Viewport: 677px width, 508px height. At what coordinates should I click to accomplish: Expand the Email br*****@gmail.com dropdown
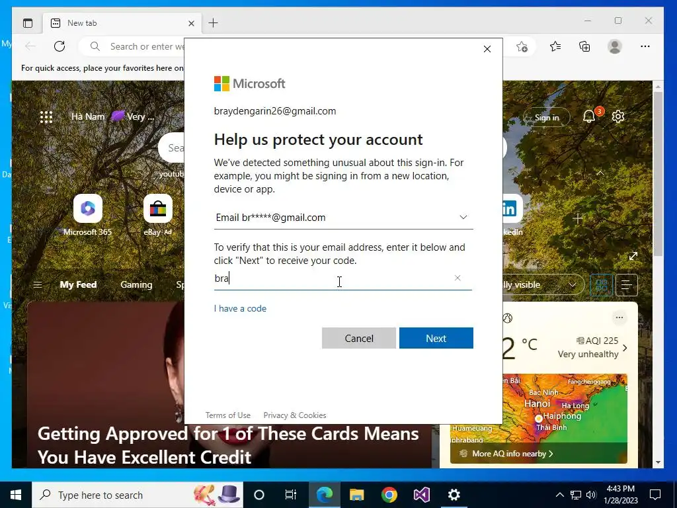click(343, 217)
